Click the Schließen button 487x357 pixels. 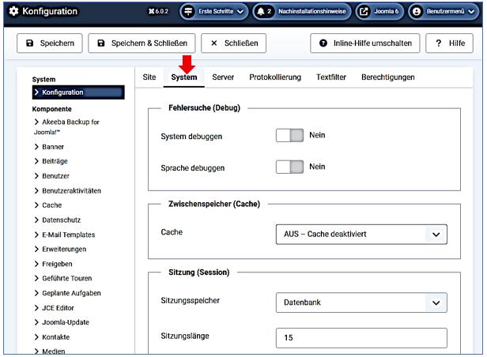(233, 43)
